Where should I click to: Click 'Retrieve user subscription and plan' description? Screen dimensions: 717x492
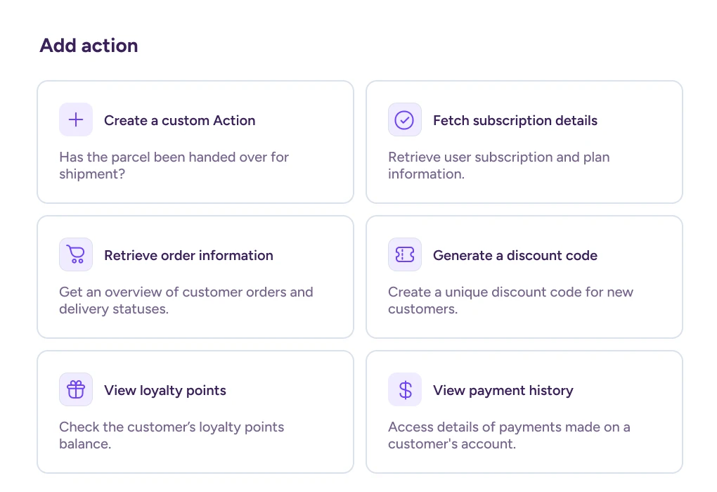(x=499, y=166)
